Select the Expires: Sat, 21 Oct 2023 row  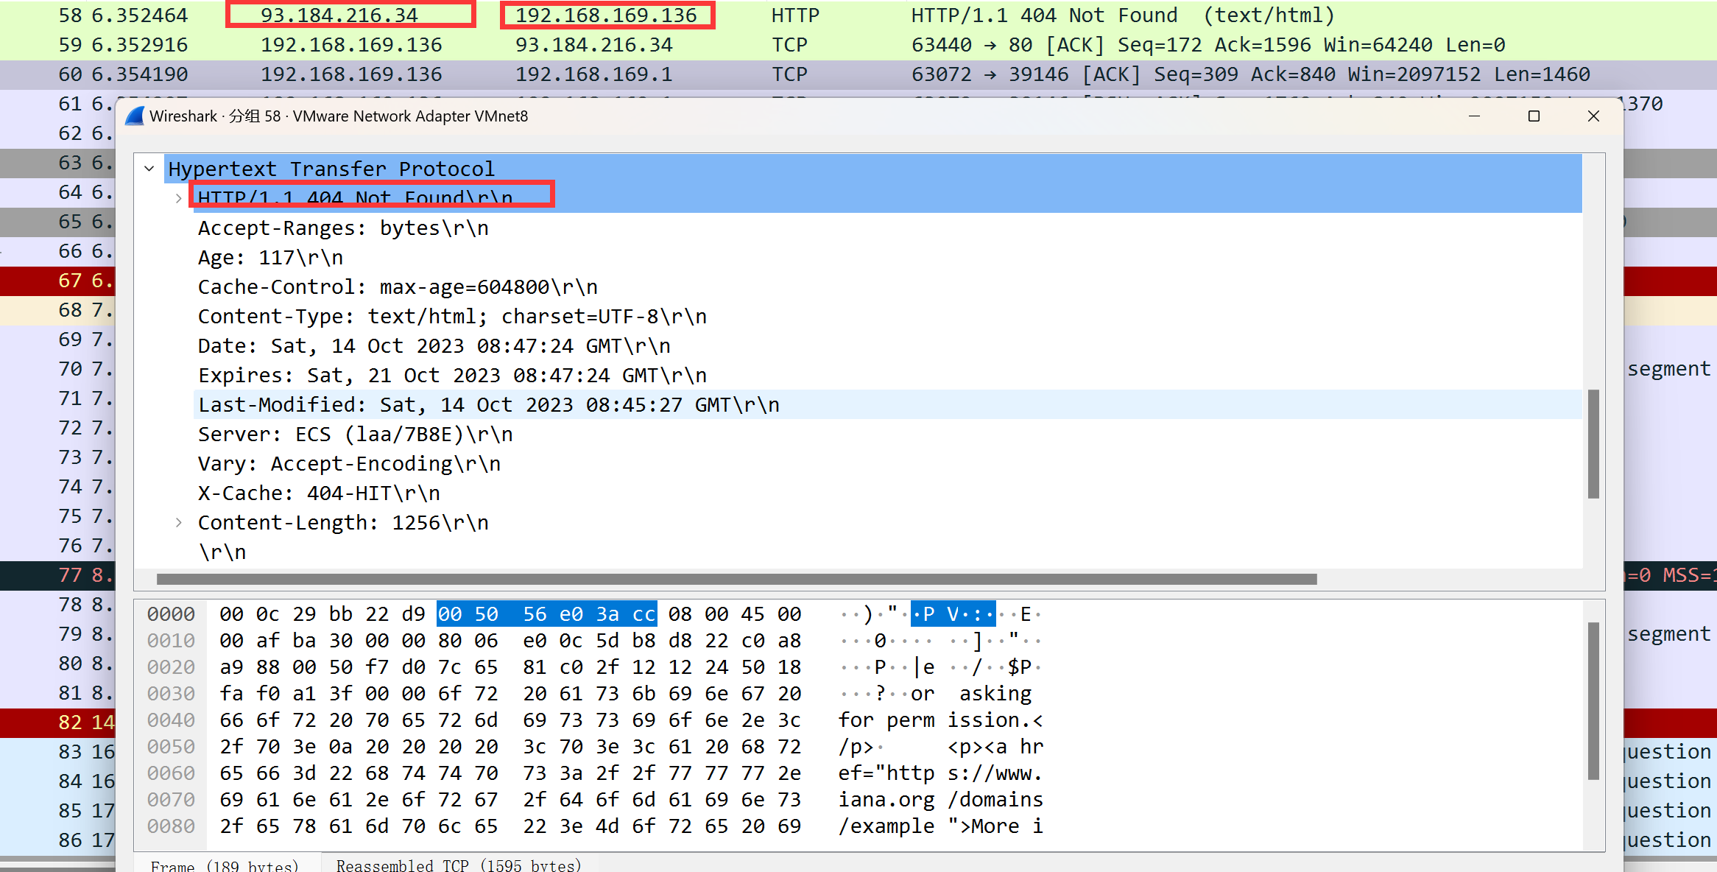(x=887, y=375)
